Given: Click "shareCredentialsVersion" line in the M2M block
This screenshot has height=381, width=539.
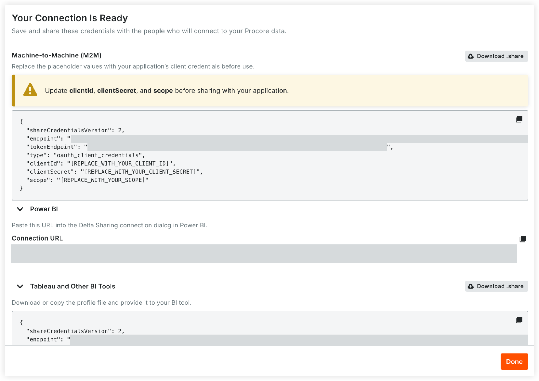Looking at the screenshot, I should (x=75, y=130).
